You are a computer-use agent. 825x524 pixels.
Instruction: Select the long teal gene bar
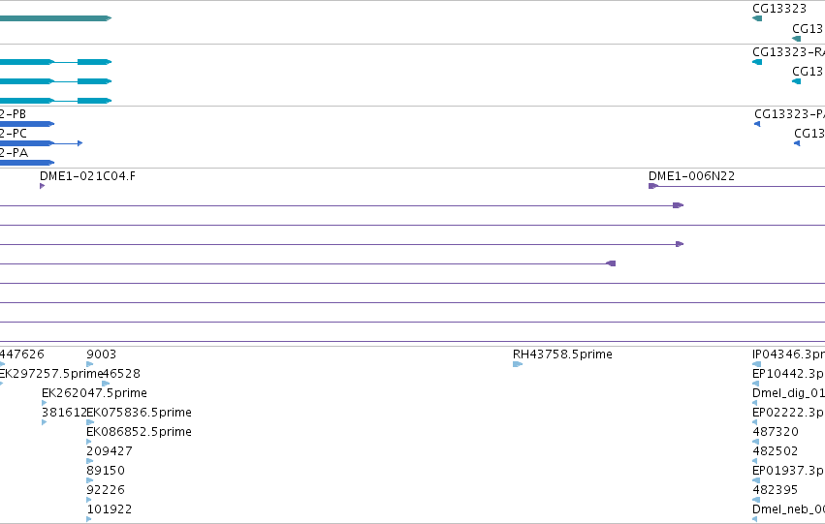[x=56, y=18]
